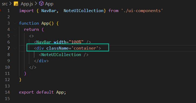The image size is (196, 103).
Task: Click the NoteUICollection import identifier
Action: click(84, 11)
